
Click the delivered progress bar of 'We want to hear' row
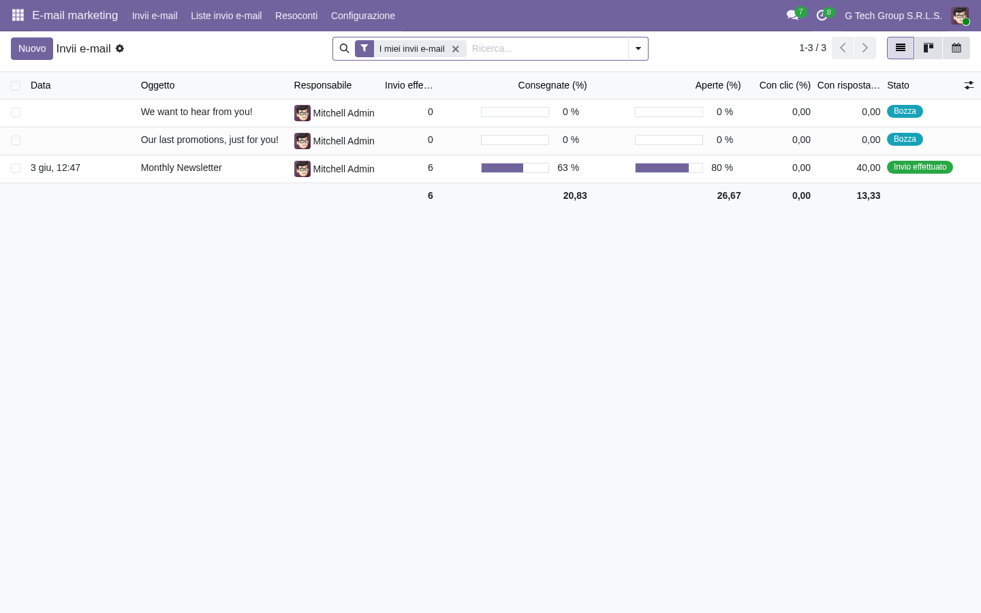pyautogui.click(x=515, y=112)
